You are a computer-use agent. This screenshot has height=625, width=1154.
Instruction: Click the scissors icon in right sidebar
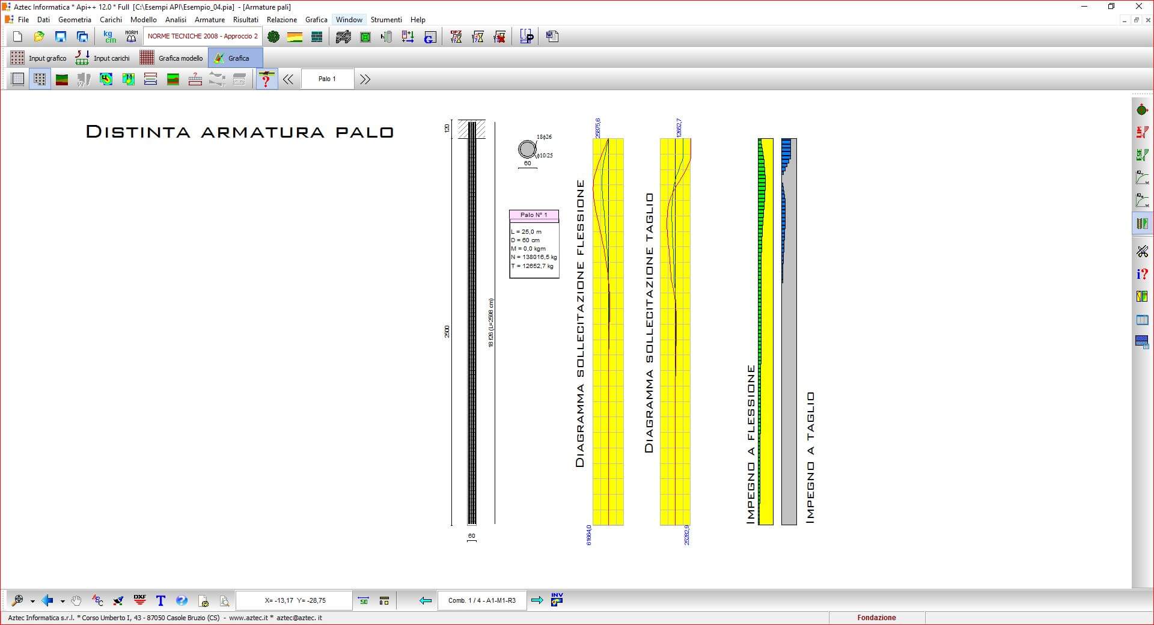[1142, 251]
